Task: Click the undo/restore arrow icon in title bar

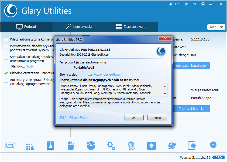Action: (194, 4)
